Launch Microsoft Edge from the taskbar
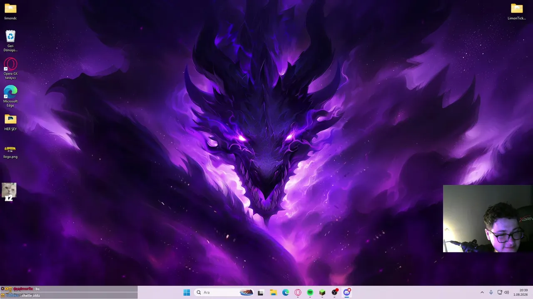This screenshot has width=533, height=299. (x=286, y=292)
